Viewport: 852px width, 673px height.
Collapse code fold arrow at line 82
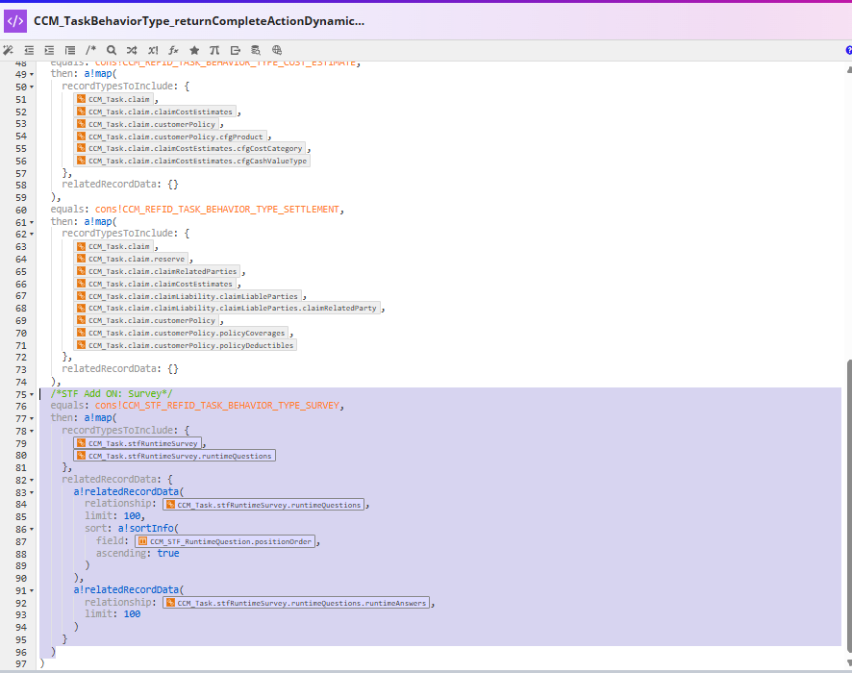(32, 480)
